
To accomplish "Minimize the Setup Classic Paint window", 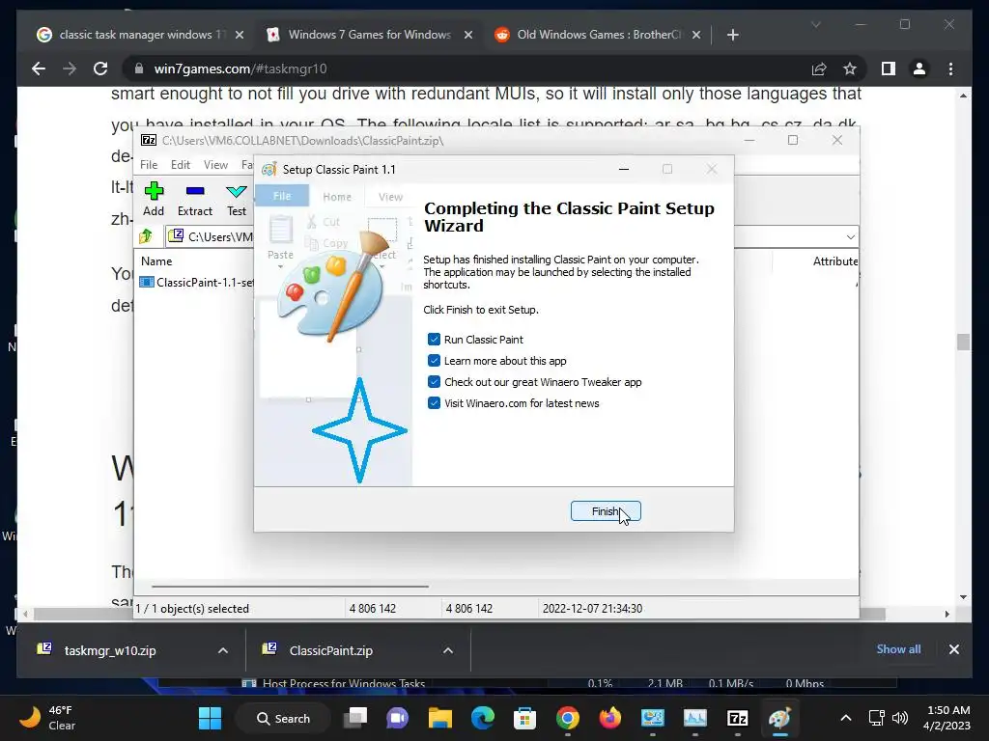I will click(624, 169).
